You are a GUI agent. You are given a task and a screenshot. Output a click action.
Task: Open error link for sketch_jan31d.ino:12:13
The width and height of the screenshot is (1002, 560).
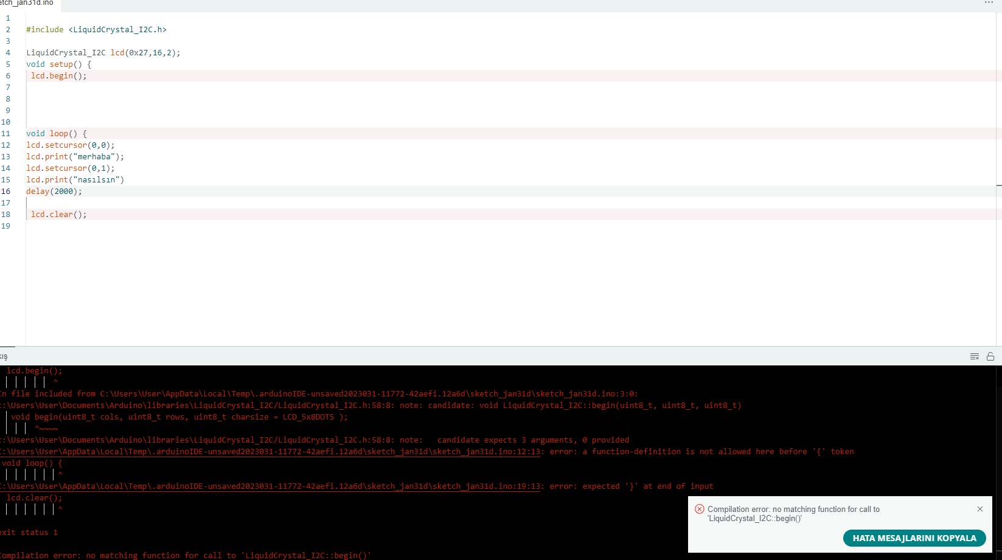coord(270,452)
